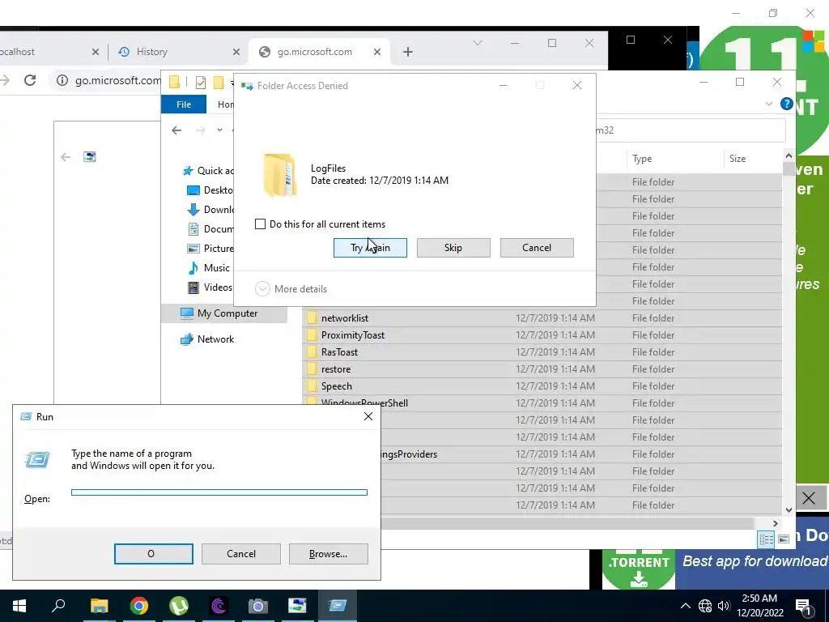Image resolution: width=829 pixels, height=622 pixels.
Task: Select the restore folder
Action: coord(336,369)
